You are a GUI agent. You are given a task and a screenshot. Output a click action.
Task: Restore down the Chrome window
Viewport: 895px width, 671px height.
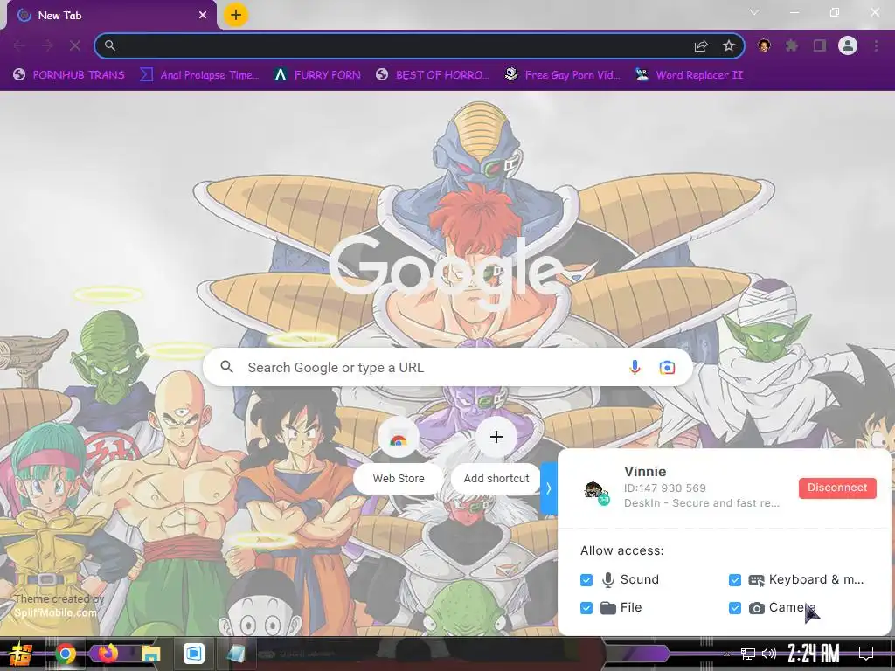pos(835,12)
